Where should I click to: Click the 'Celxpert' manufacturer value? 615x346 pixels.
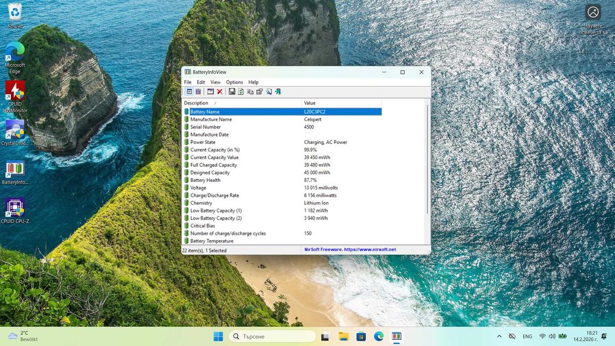click(312, 119)
